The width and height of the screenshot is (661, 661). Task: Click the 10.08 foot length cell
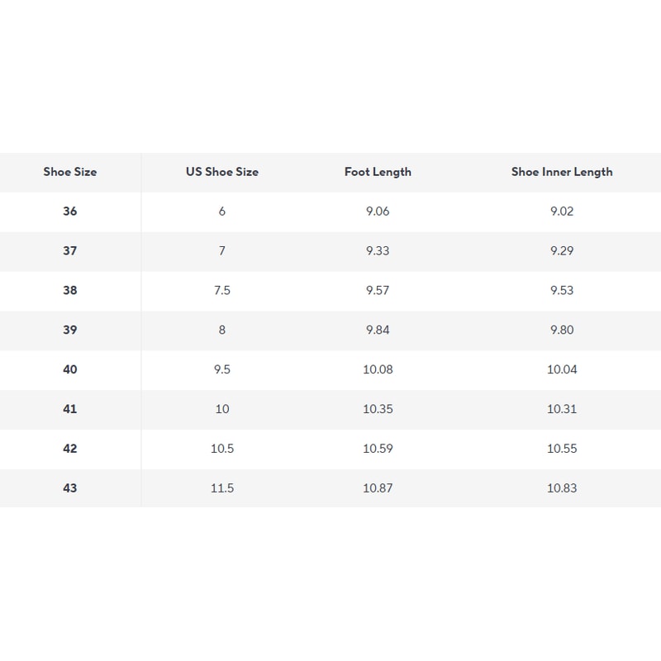(378, 369)
